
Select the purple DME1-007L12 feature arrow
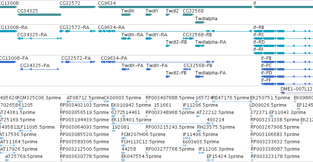click(x=296, y=93)
